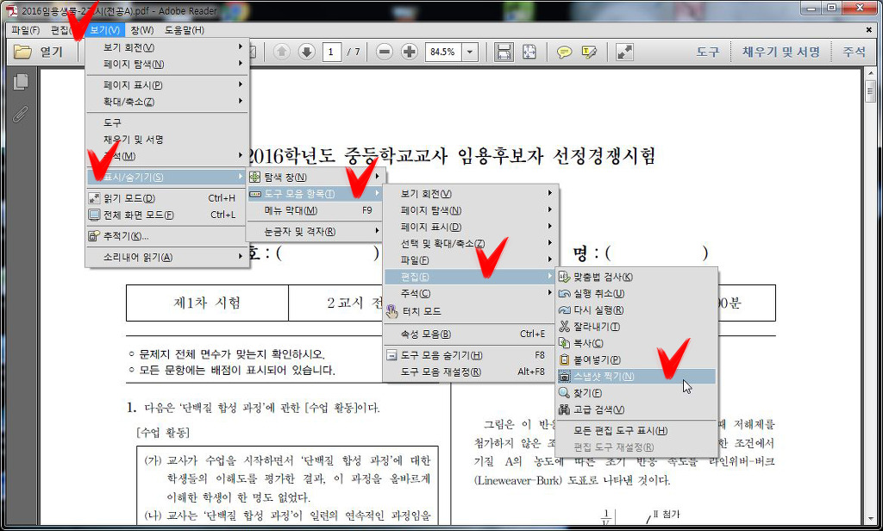Open the Window (창) menu
Screen dimensions: 883x531
tap(142, 30)
